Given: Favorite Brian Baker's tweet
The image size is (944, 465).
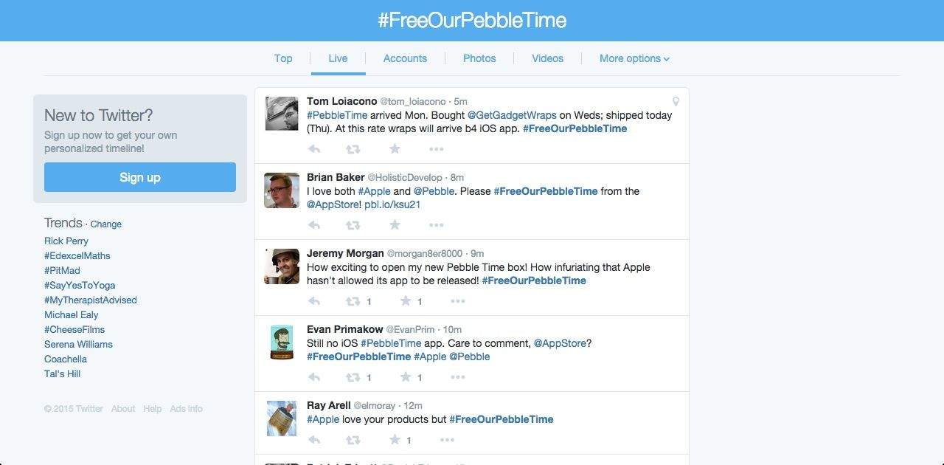Looking at the screenshot, I should (x=395, y=224).
